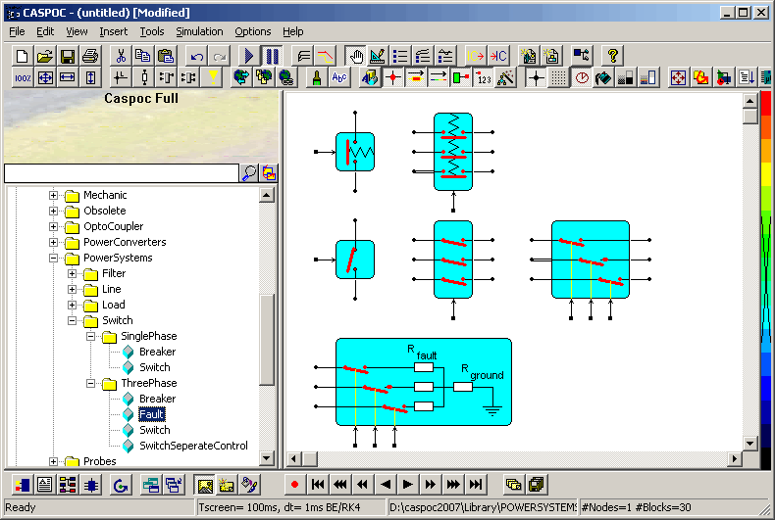This screenshot has height=520, width=775.
Task: Step backward with the single left arrow
Action: [x=386, y=485]
